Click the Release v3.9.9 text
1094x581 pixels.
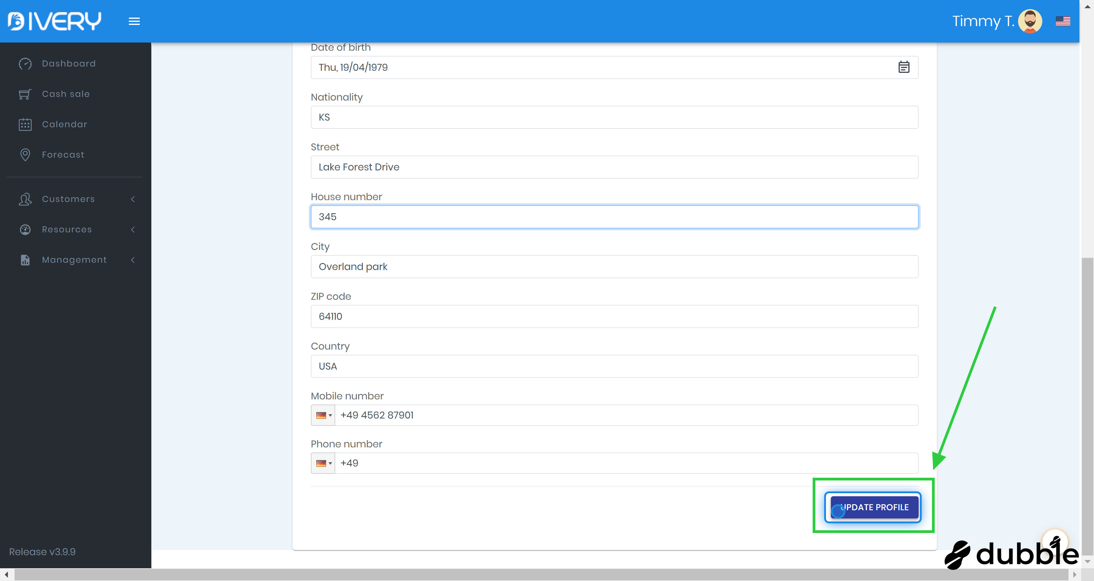click(x=42, y=552)
